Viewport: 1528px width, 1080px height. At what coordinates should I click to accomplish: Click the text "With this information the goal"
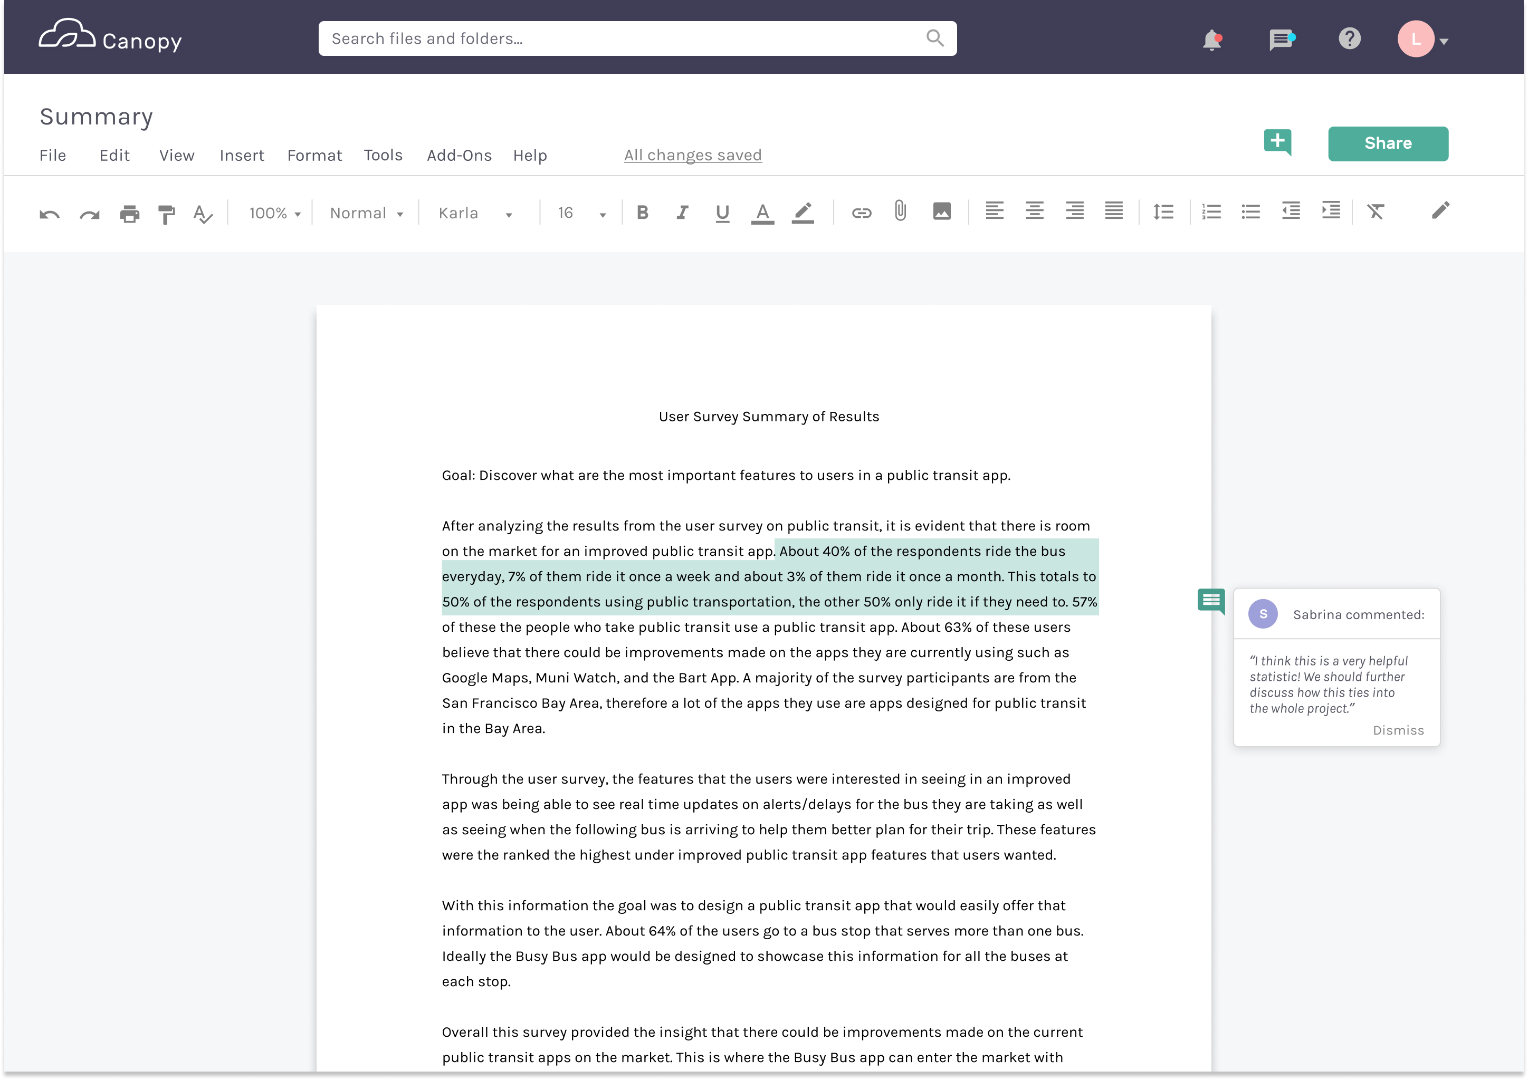click(544, 905)
